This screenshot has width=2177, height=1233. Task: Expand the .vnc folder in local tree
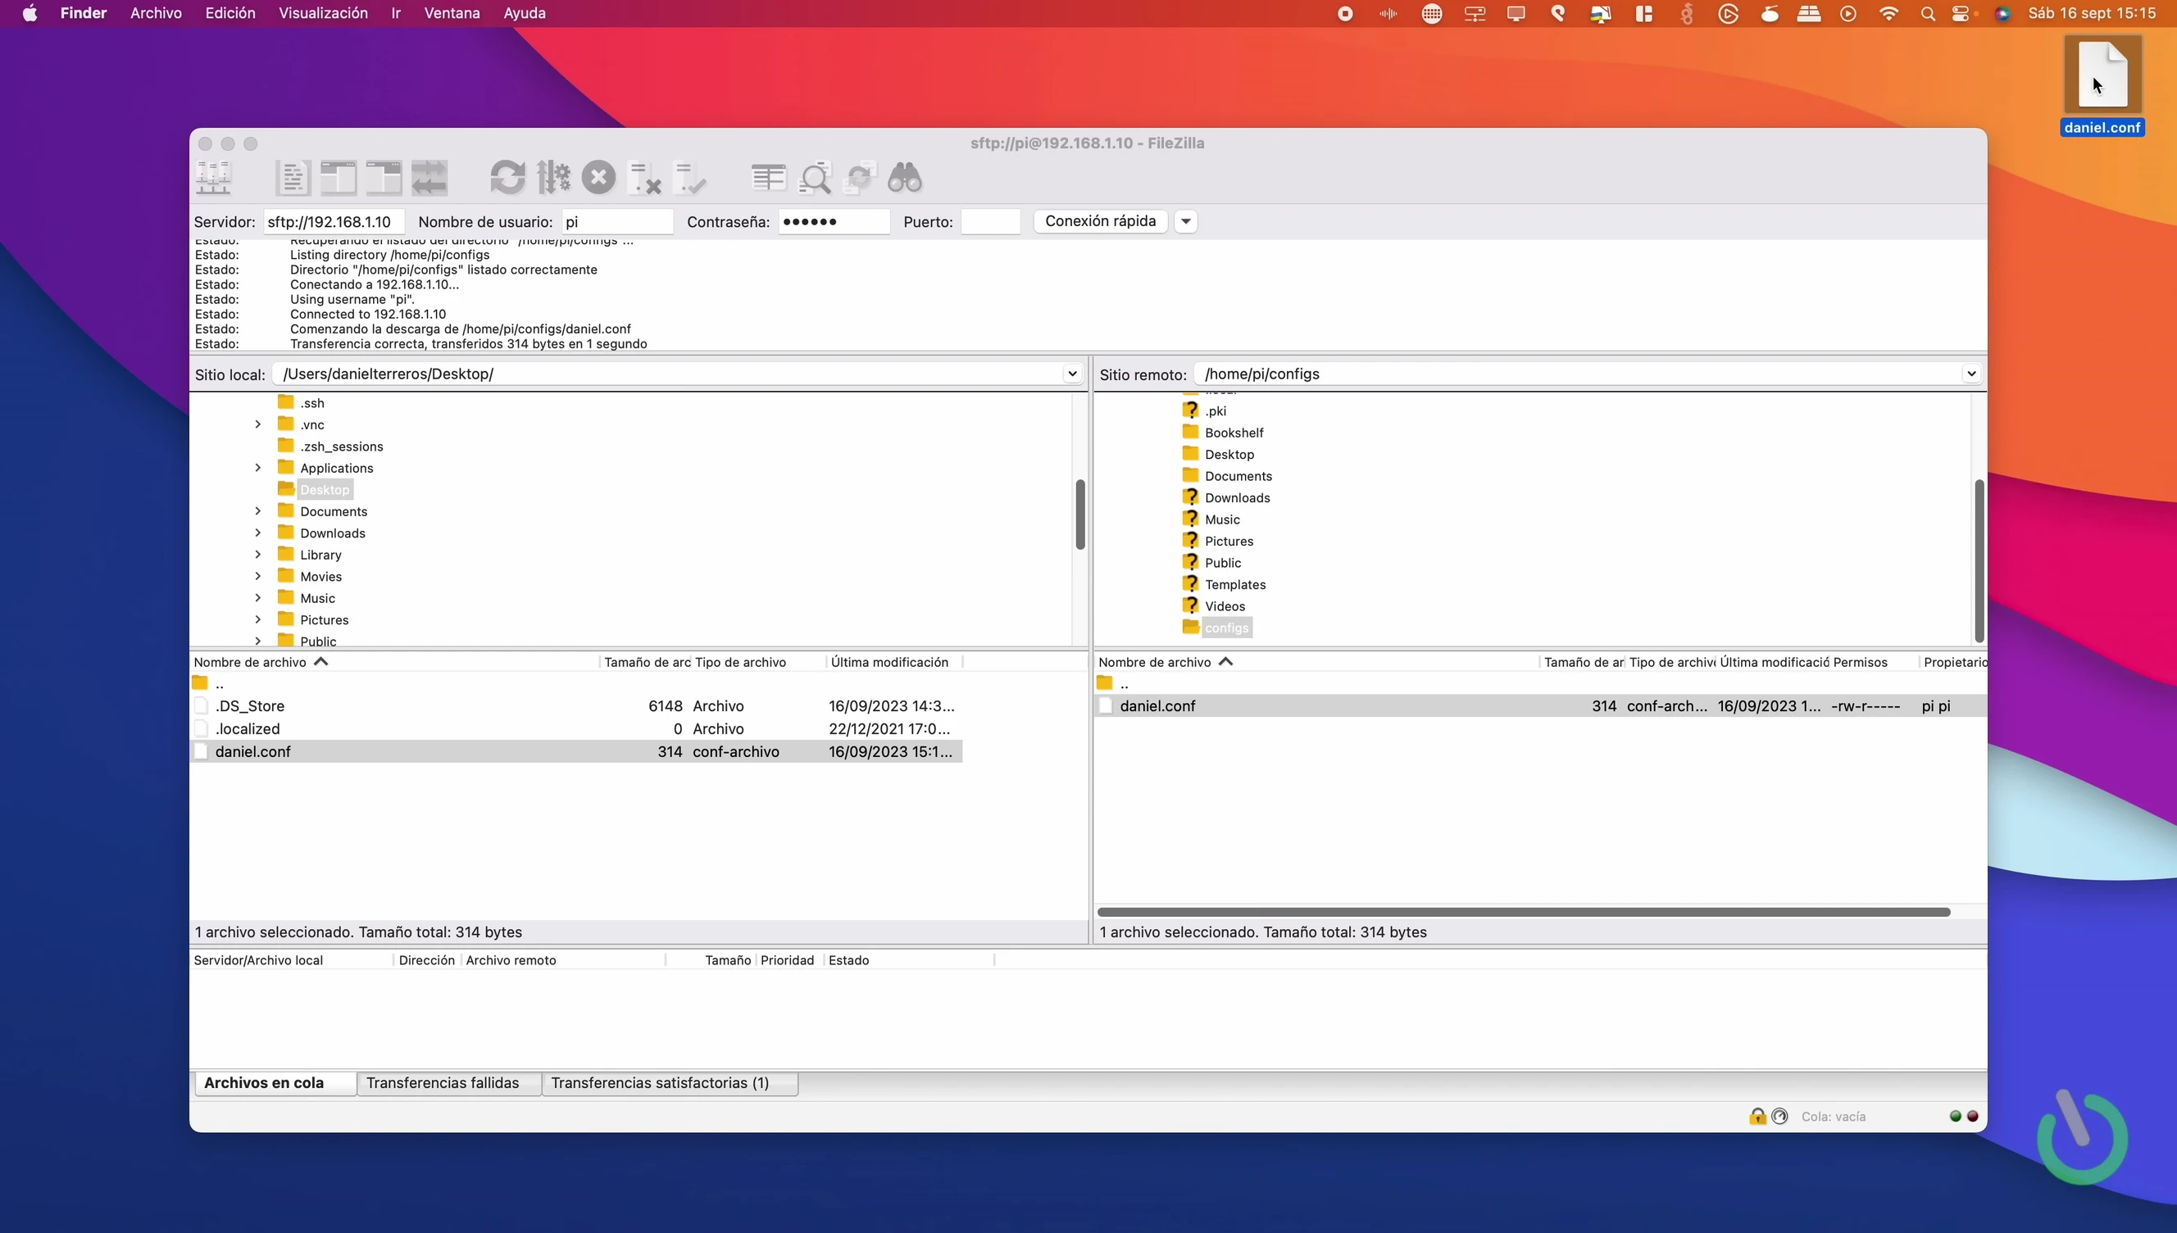(x=258, y=424)
